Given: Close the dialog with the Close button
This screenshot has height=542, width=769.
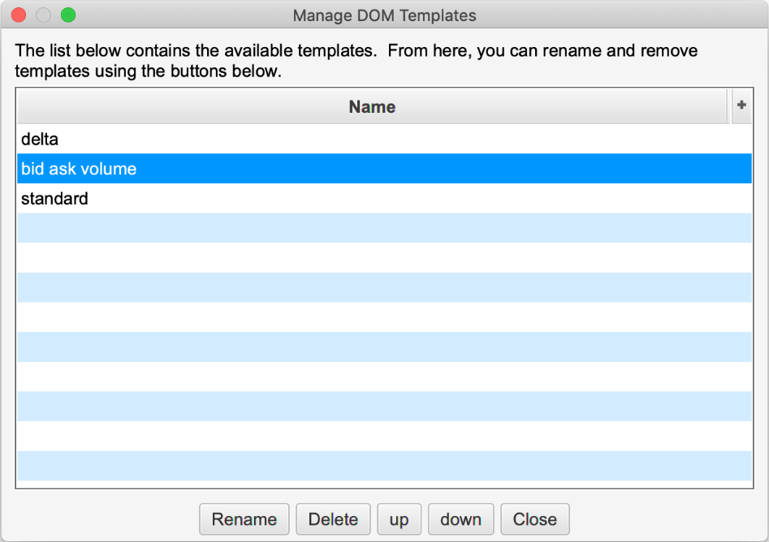Looking at the screenshot, I should click(x=534, y=519).
